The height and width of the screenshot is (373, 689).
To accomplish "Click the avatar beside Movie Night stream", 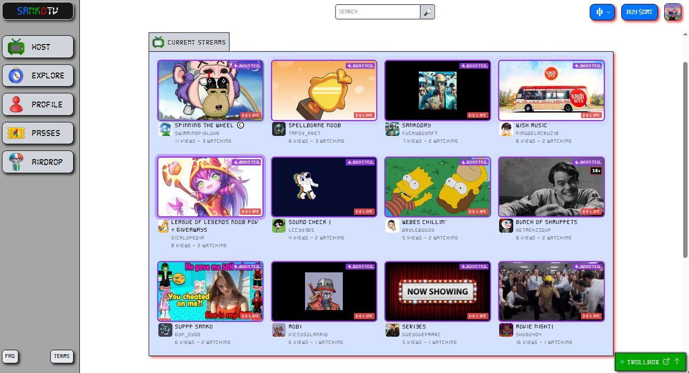I will [506, 330].
